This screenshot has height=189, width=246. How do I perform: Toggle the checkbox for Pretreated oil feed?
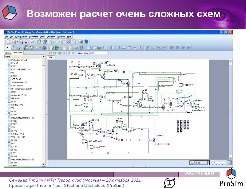9,60
